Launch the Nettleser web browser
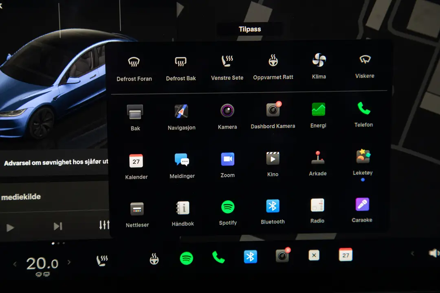Viewport: 440px width, 293px height. click(137, 208)
